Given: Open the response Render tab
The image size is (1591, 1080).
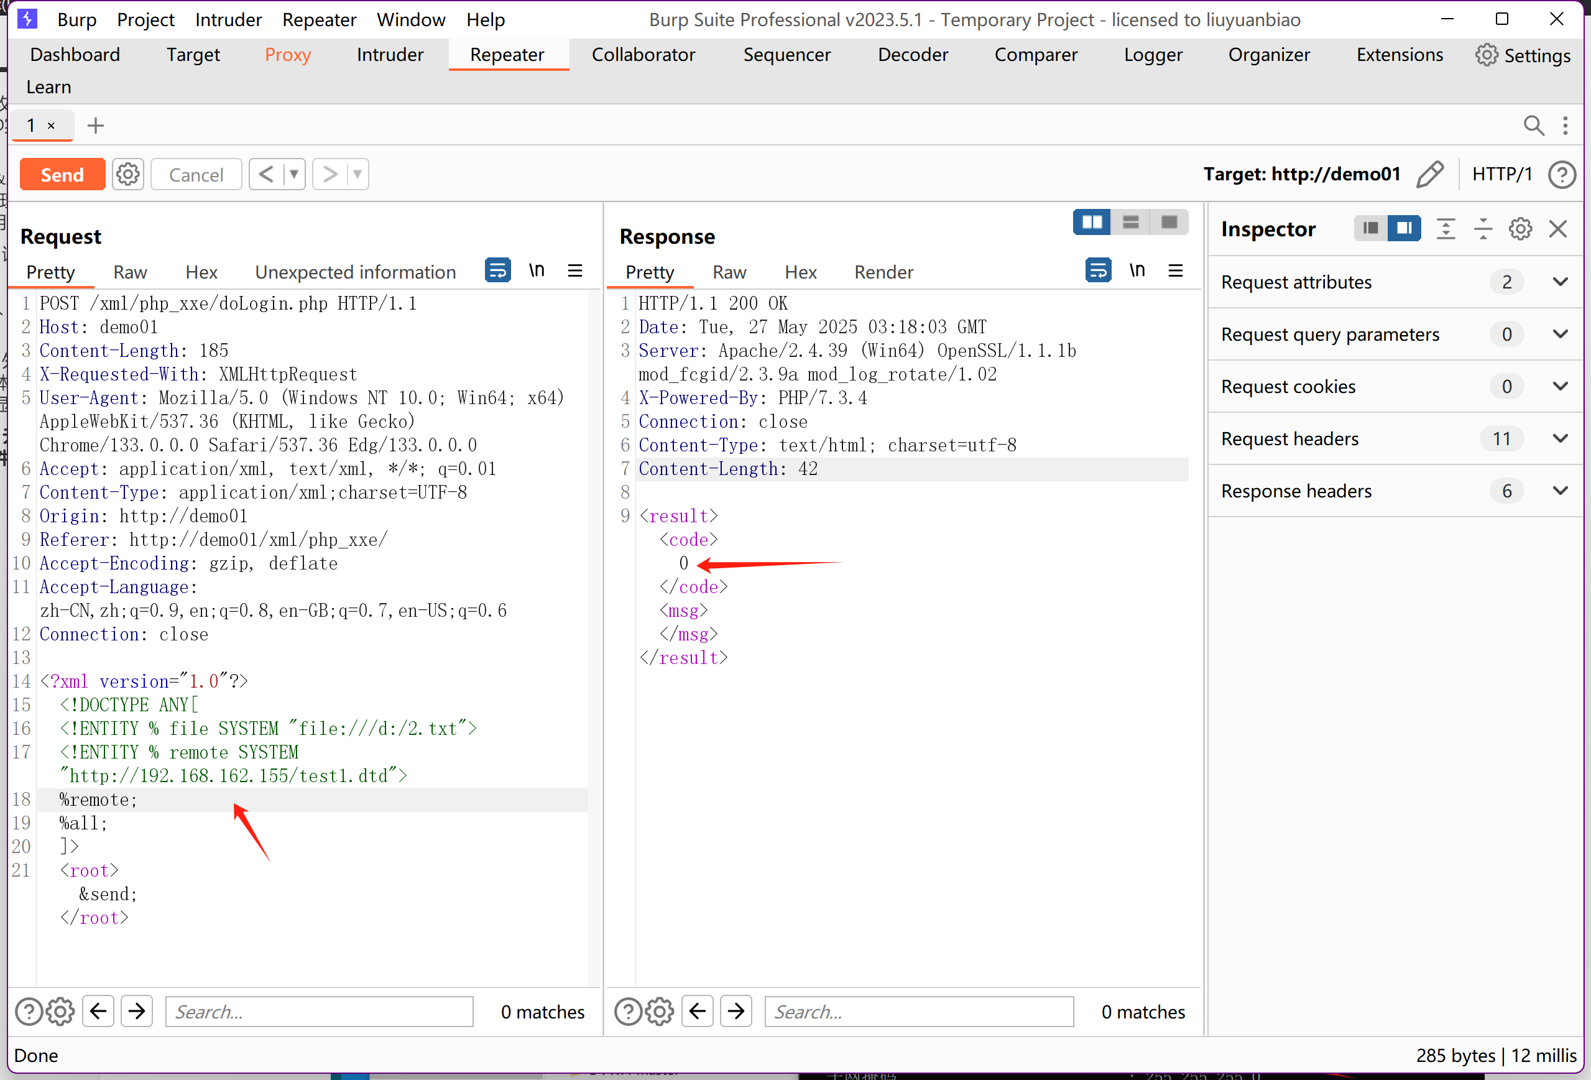Looking at the screenshot, I should pyautogui.click(x=883, y=272).
